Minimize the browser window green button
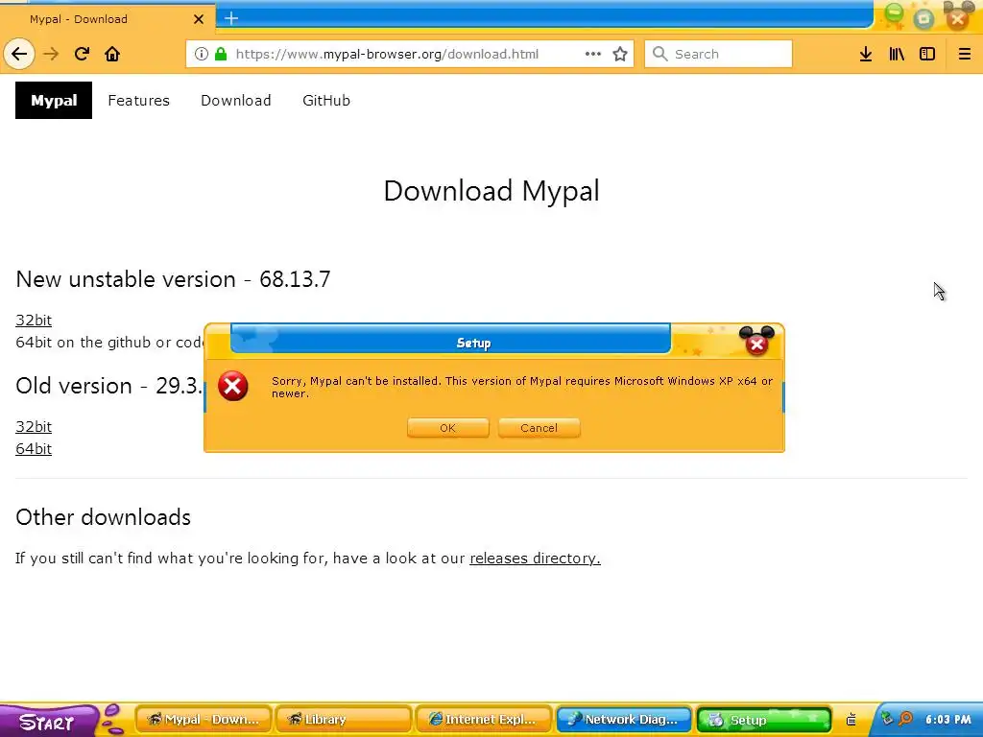Screen dimensions: 983x737 click(x=894, y=13)
